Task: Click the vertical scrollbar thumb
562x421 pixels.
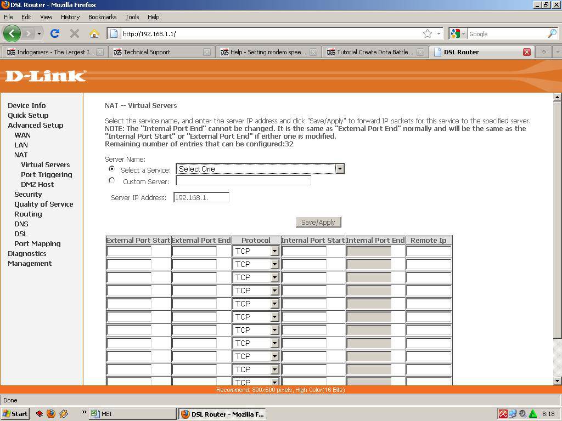Action: [x=557, y=219]
